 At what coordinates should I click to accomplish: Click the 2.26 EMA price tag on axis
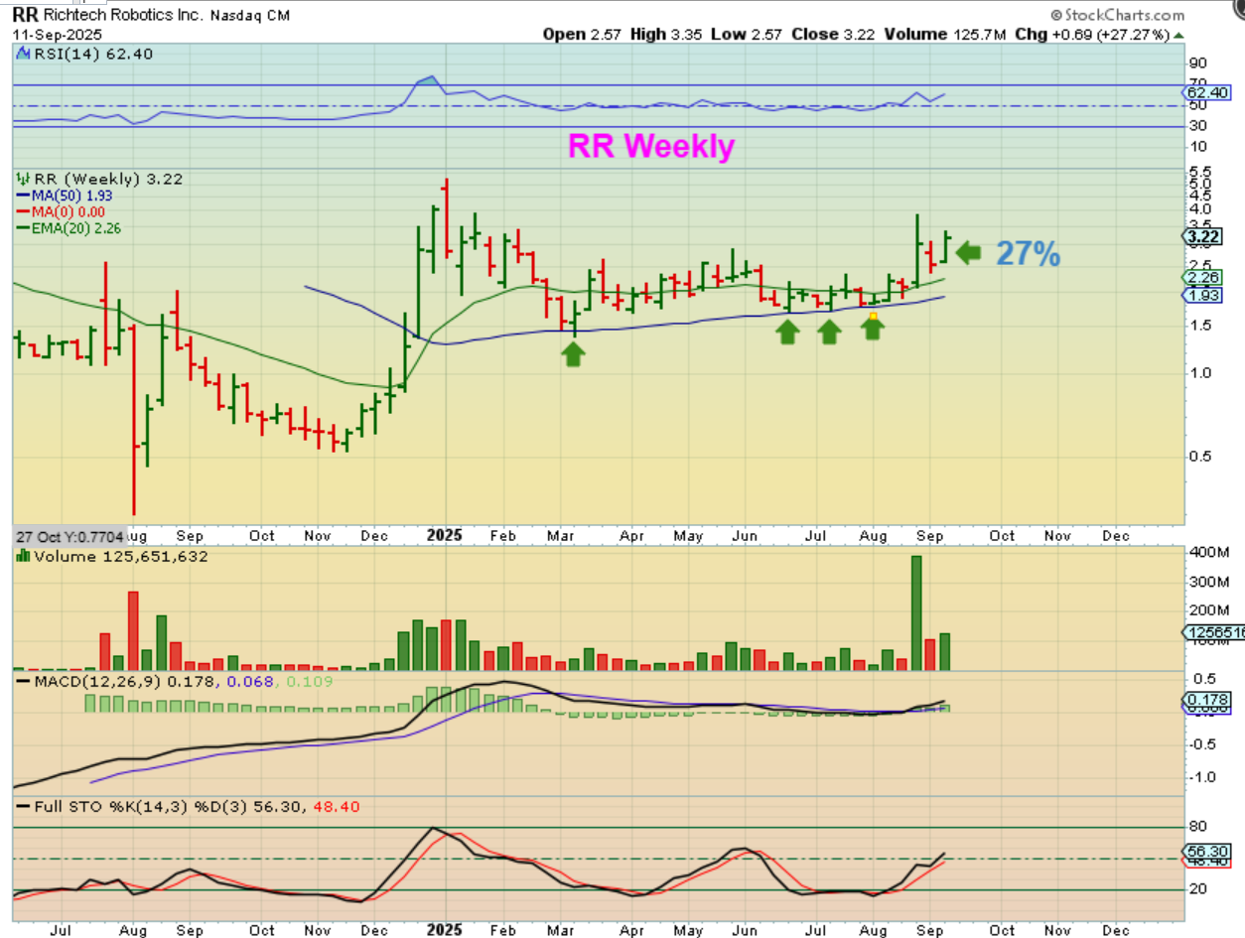click(x=1202, y=278)
